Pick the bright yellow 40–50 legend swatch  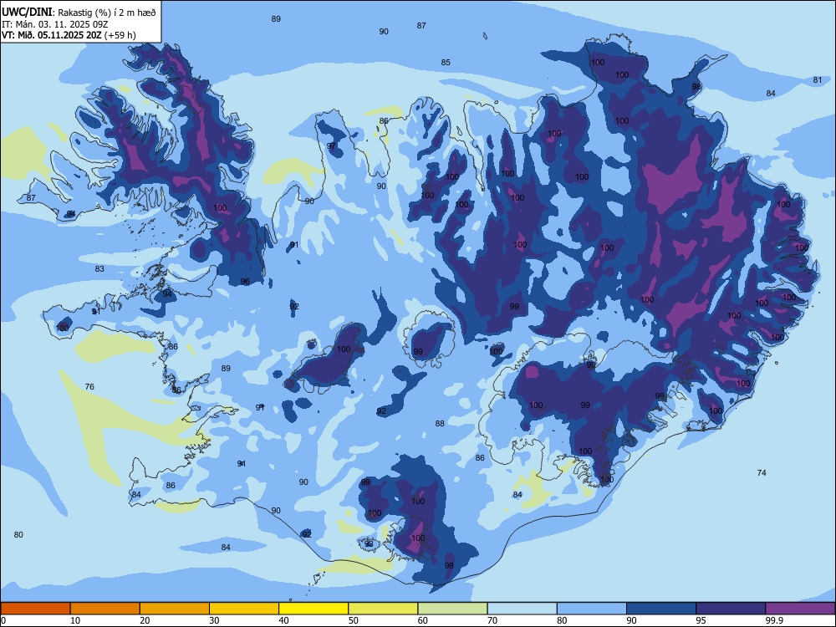point(313,609)
